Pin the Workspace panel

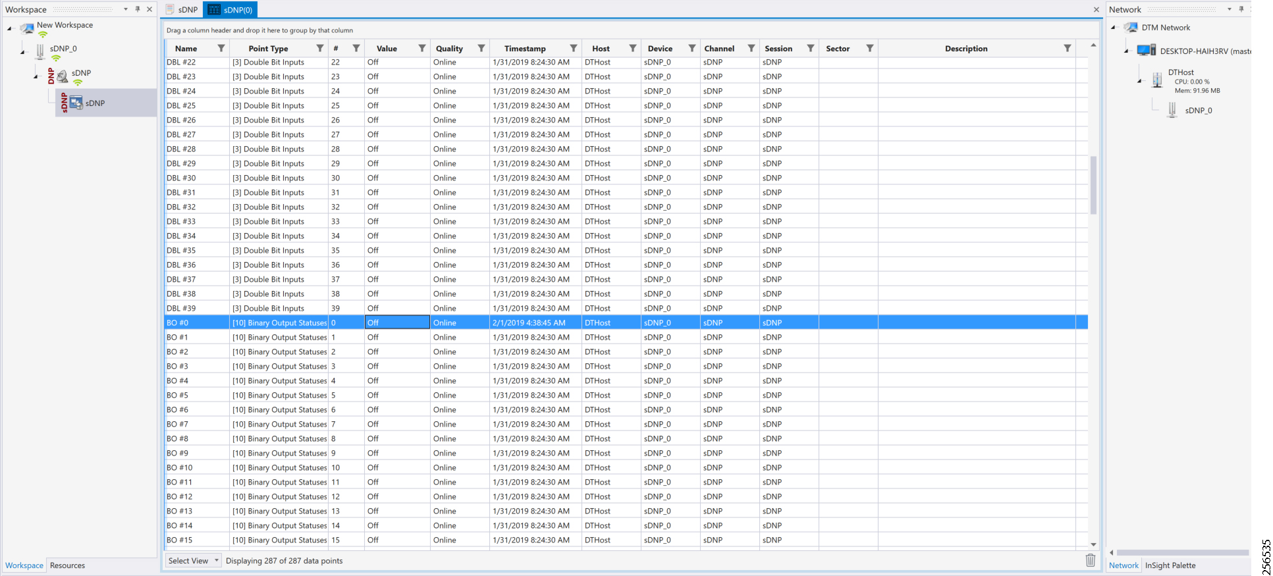138,9
